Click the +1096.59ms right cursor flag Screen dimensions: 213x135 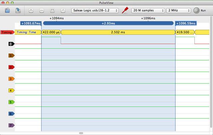(186, 23)
